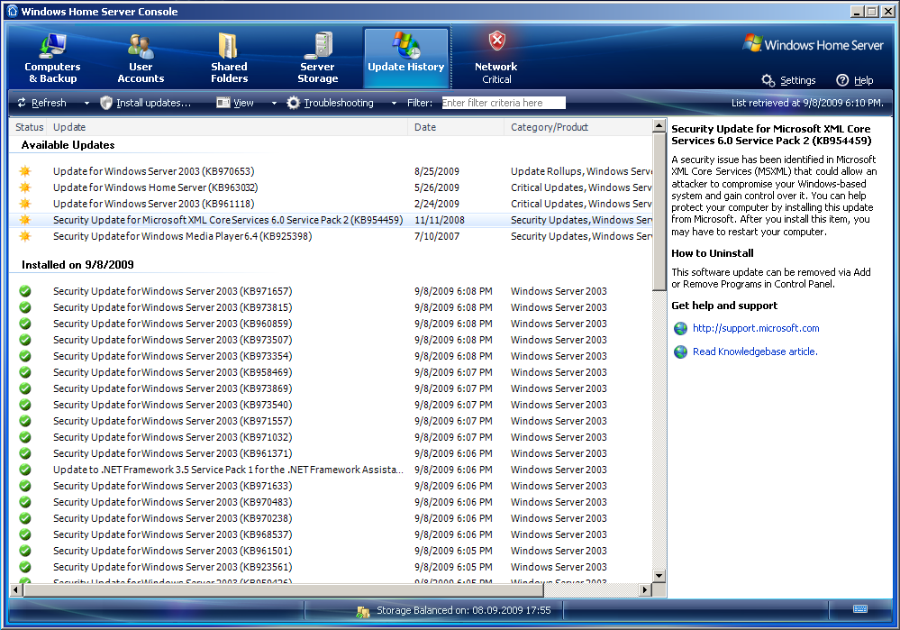The height and width of the screenshot is (630, 900).
Task: Click the vertical scrollbar thumb
Action: point(659,212)
